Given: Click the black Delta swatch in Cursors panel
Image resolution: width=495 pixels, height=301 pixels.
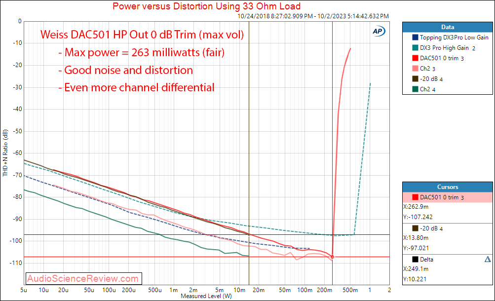Looking at the screenshot, I should click(x=415, y=260).
